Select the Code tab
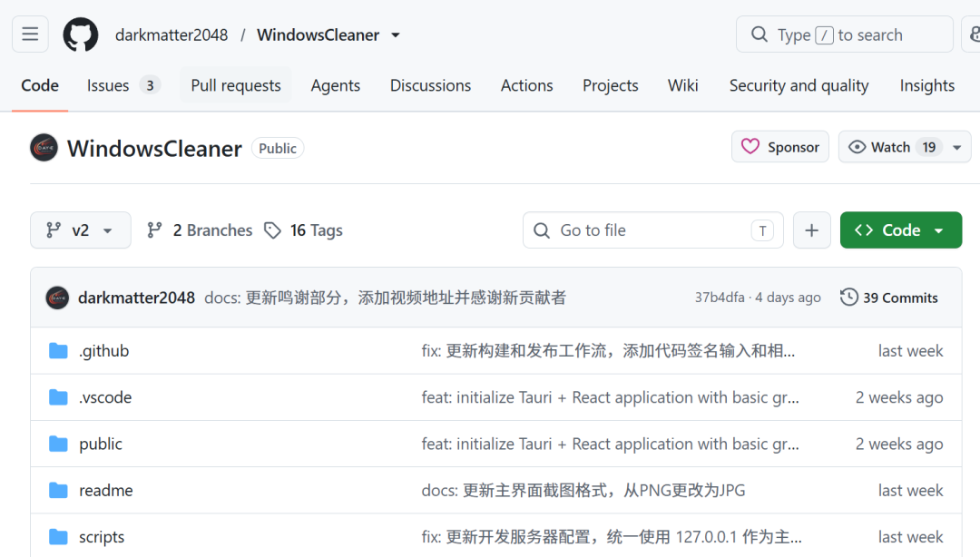Image resolution: width=980 pixels, height=557 pixels. click(x=40, y=85)
